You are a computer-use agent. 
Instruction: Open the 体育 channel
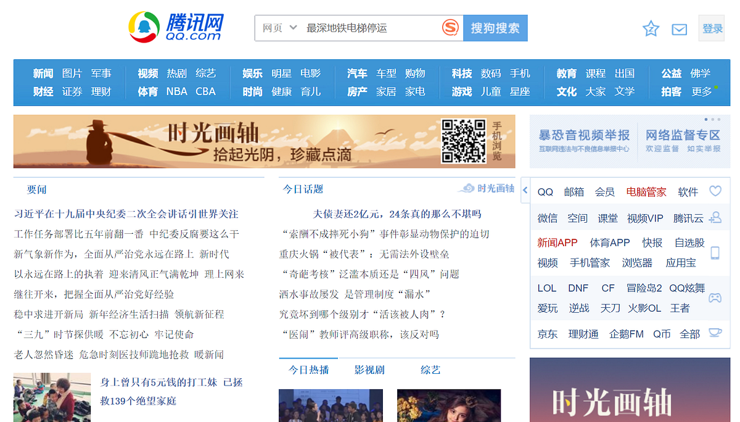point(148,91)
